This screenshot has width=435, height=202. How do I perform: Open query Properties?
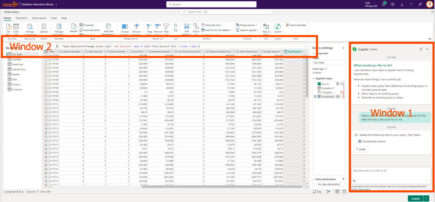(86, 25)
